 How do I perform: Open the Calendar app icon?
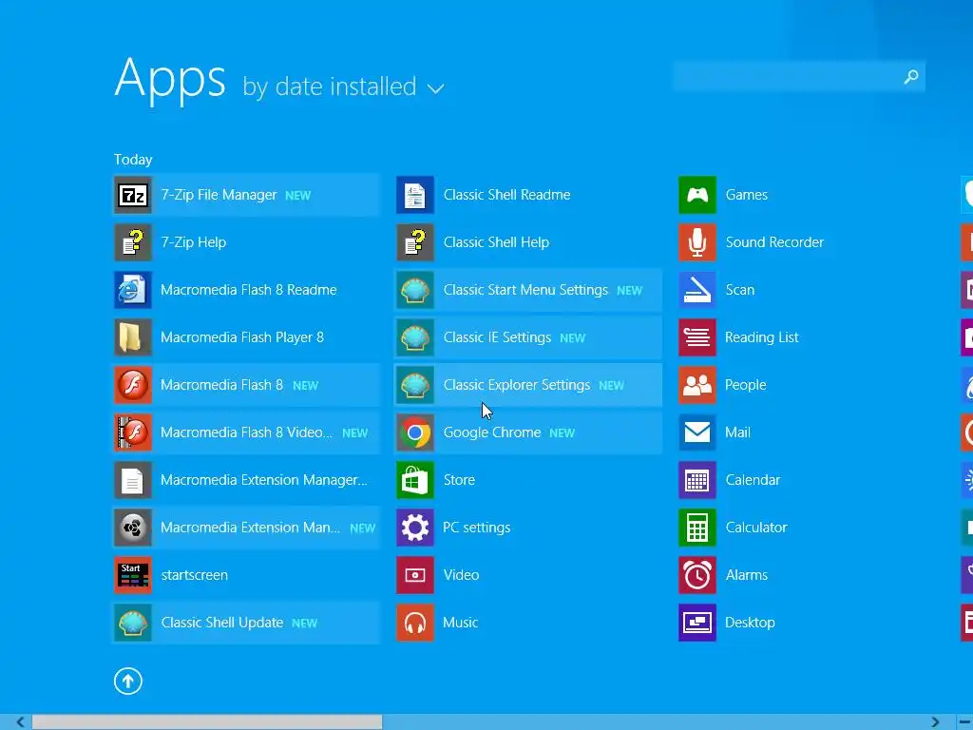coord(697,480)
